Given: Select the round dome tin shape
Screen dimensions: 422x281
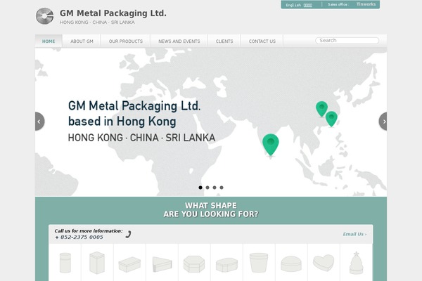Looking at the screenshot, I should click(291, 264).
